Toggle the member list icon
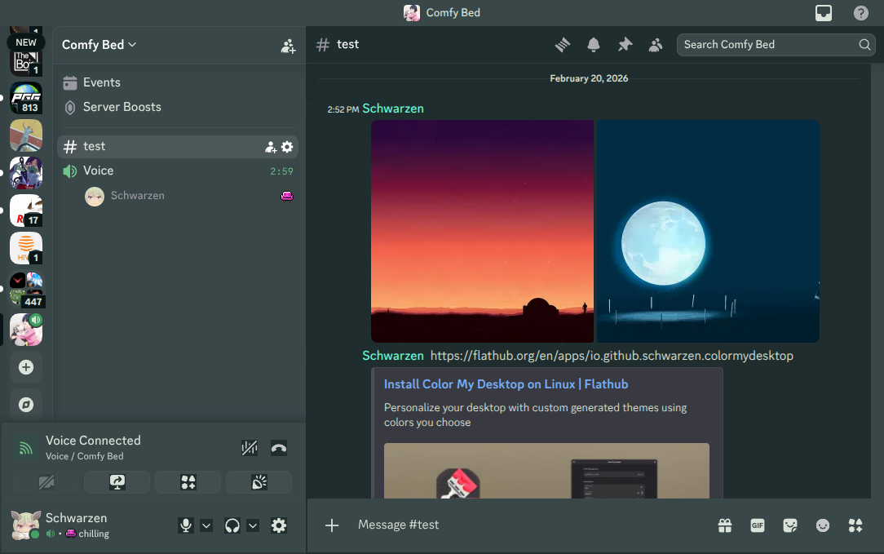Screen dimensions: 884x554 tap(655, 45)
